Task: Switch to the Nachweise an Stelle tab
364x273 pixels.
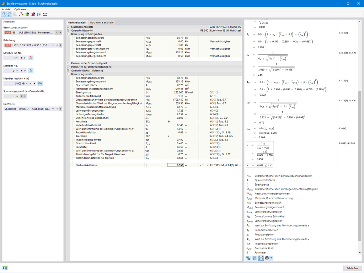Action: (x=102, y=22)
